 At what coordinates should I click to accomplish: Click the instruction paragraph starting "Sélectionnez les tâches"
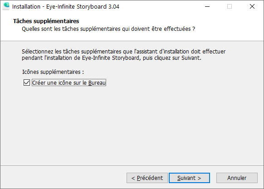(123, 54)
